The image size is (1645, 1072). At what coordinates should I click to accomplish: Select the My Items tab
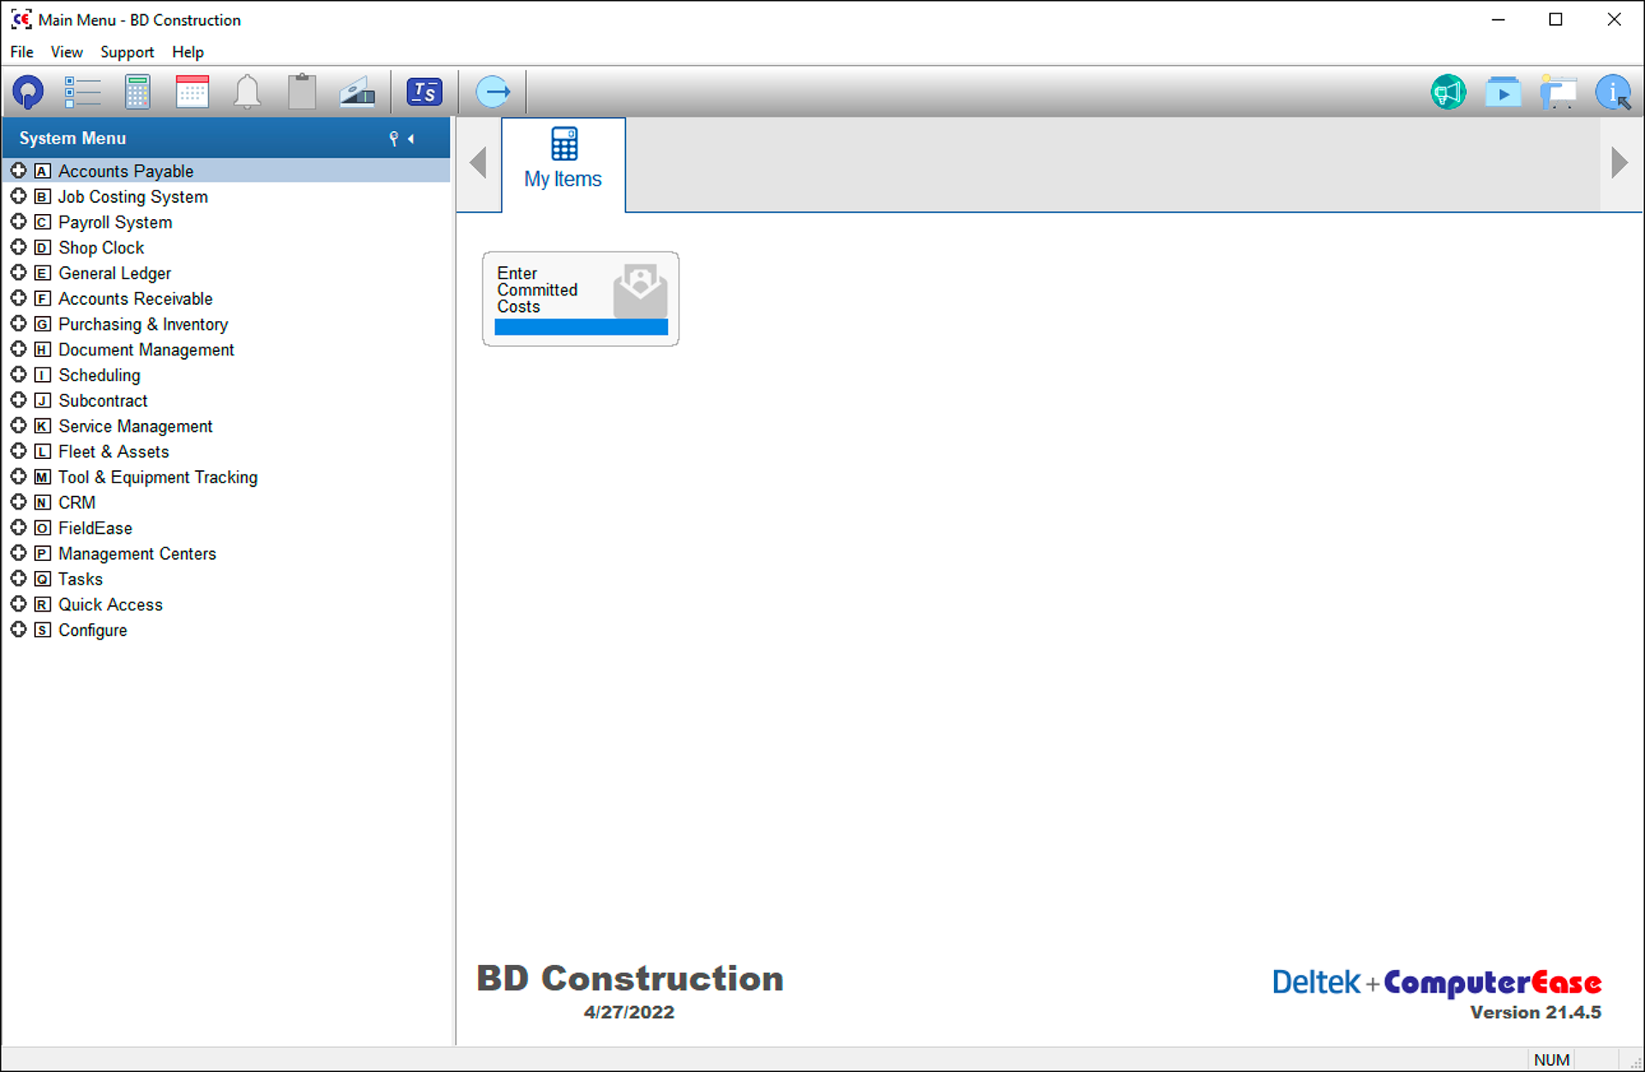563,163
